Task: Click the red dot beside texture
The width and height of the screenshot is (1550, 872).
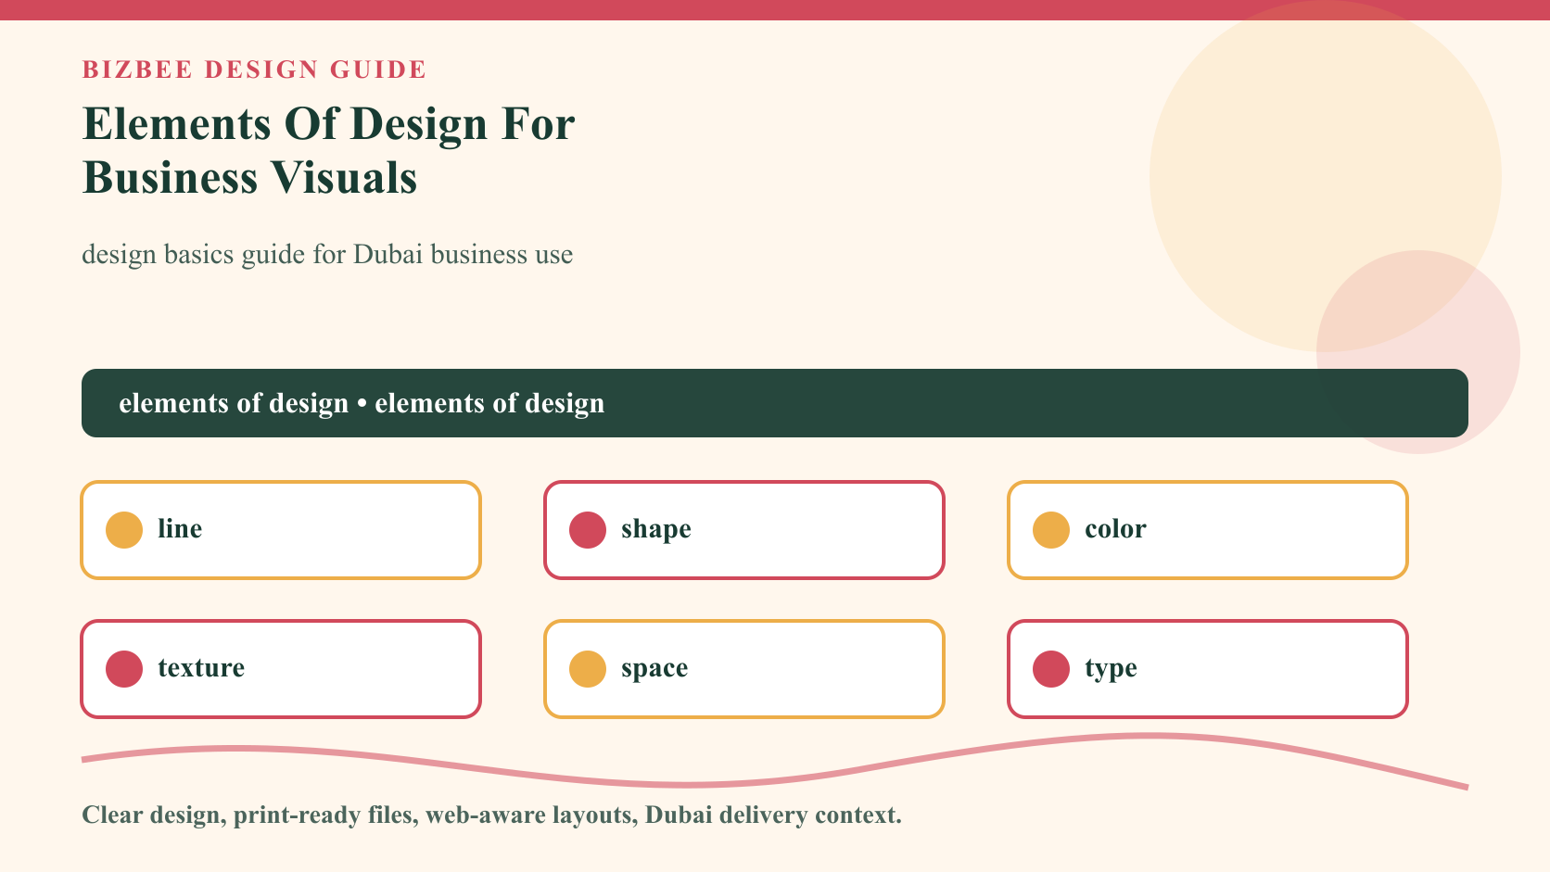Action: 124,669
